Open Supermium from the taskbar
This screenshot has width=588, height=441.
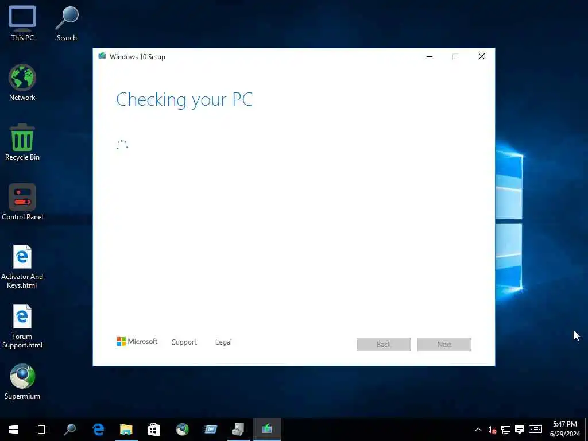183,430
